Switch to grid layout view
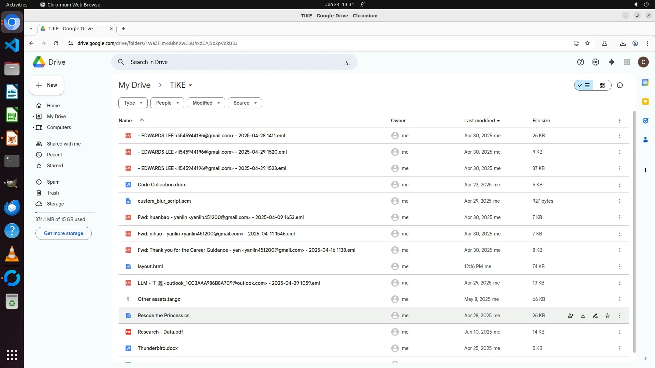 coord(602,85)
